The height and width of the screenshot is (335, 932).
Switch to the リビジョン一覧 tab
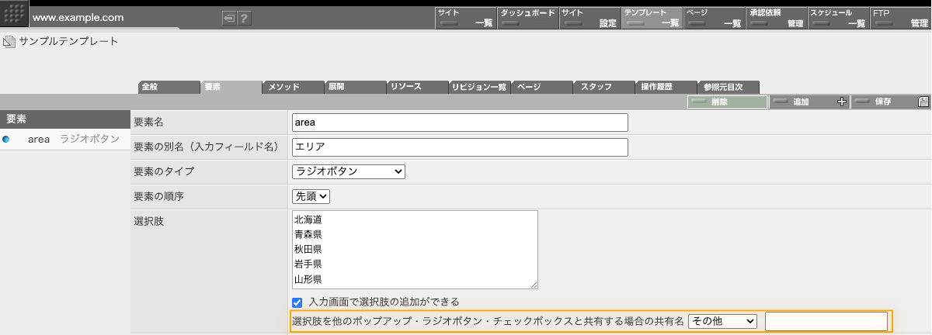point(479,87)
